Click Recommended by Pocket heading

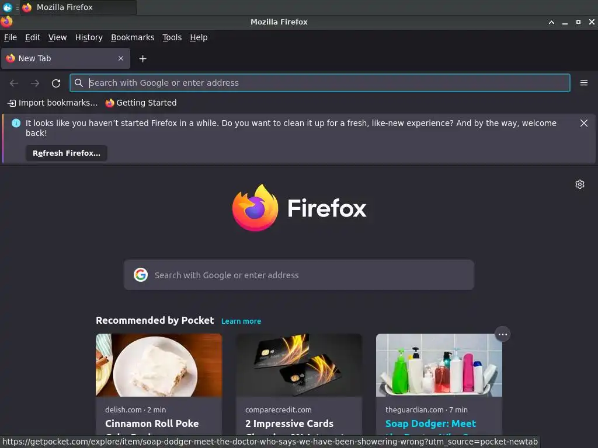point(155,320)
